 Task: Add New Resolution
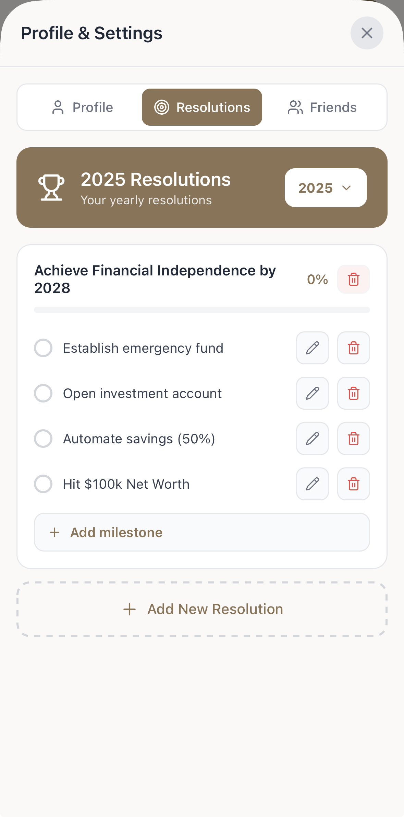202,609
